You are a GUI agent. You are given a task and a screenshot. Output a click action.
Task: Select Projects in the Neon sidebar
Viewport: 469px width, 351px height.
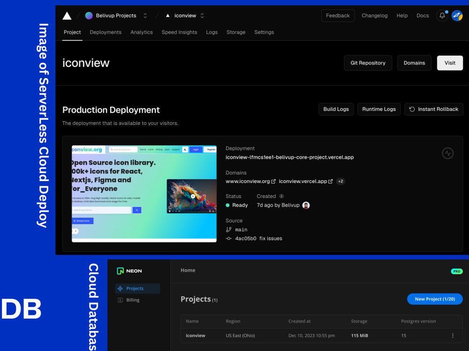point(137,288)
